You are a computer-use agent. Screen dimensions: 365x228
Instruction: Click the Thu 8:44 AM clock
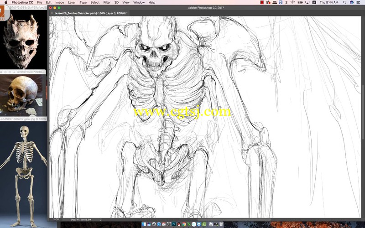pos(329,2)
